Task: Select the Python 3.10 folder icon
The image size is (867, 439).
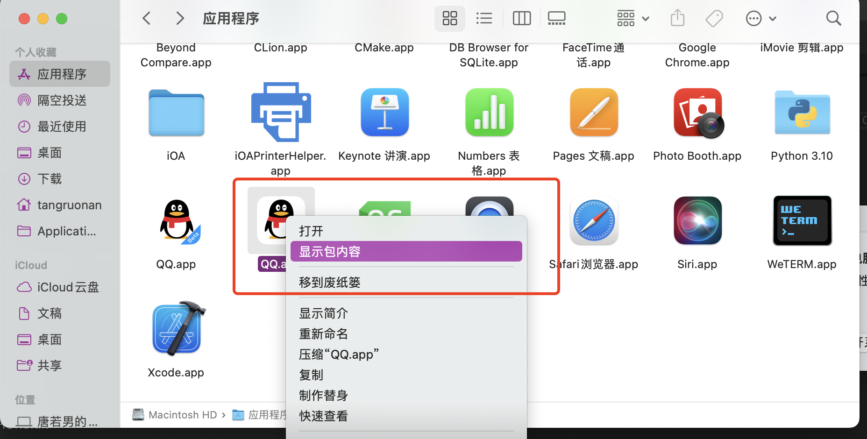Action: point(802,112)
